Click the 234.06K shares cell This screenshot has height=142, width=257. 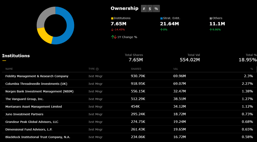138,137
